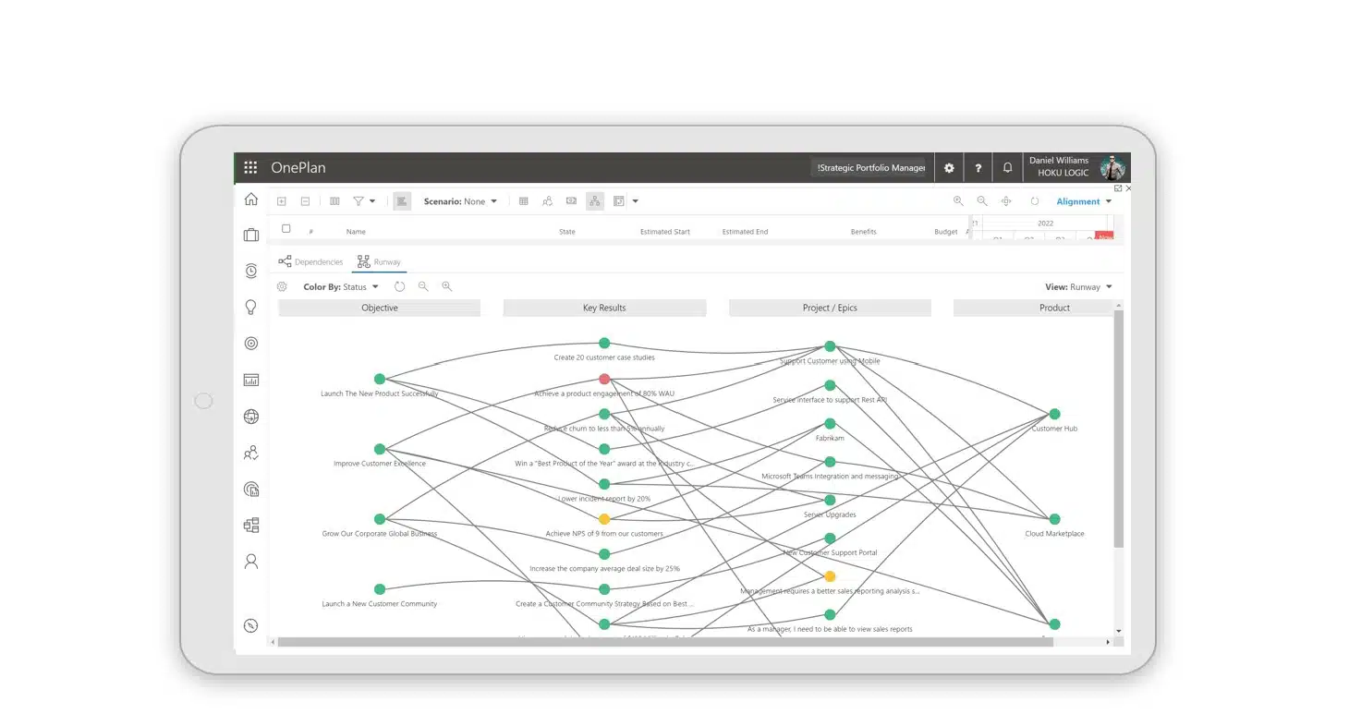Select the Runway tab

pyautogui.click(x=379, y=262)
